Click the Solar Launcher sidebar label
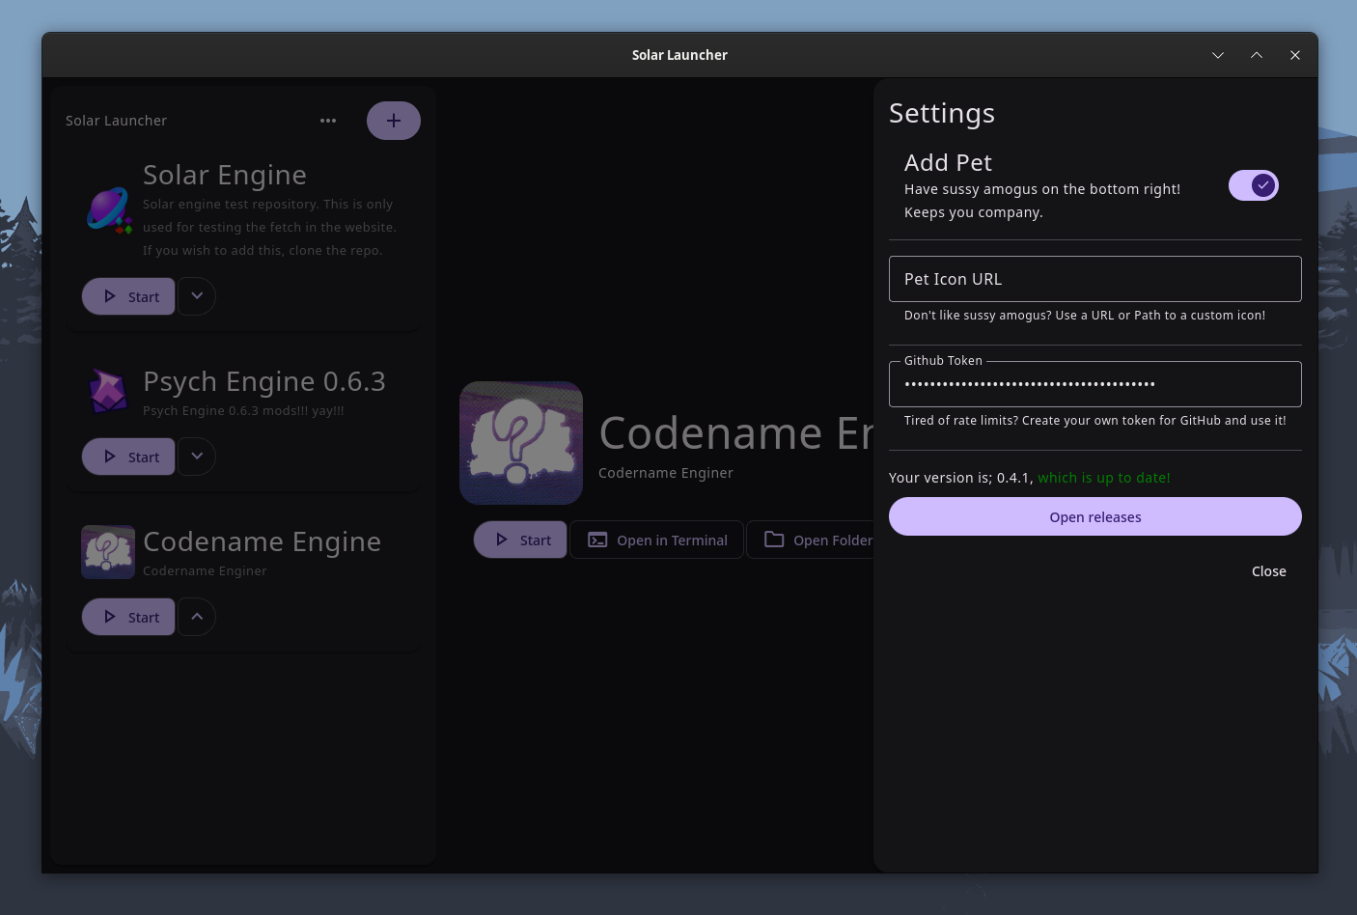 [116, 121]
